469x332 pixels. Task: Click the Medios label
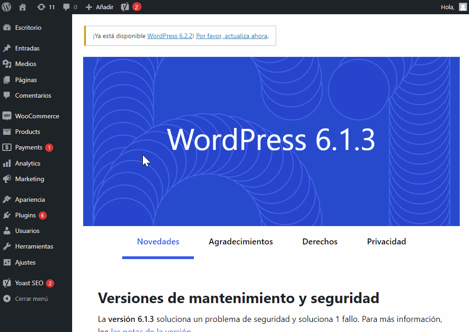[26, 64]
